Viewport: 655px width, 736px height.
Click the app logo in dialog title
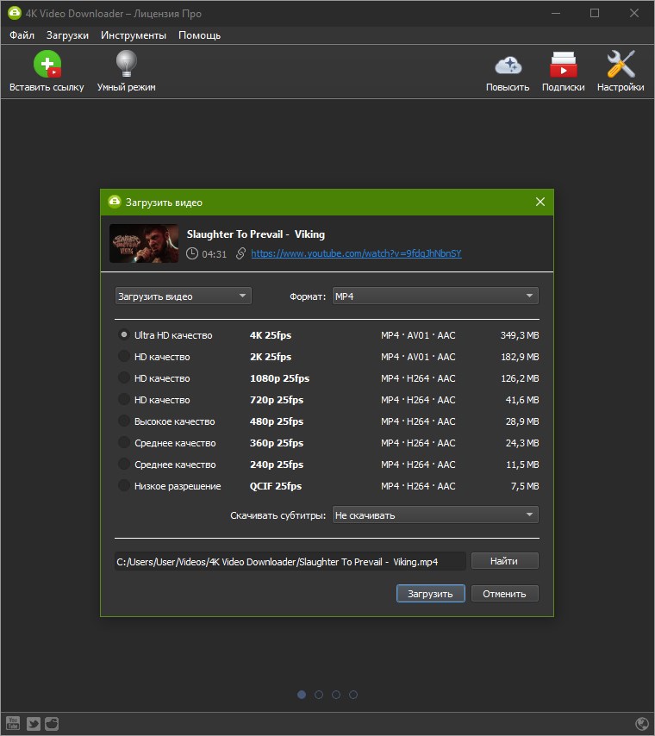(114, 202)
